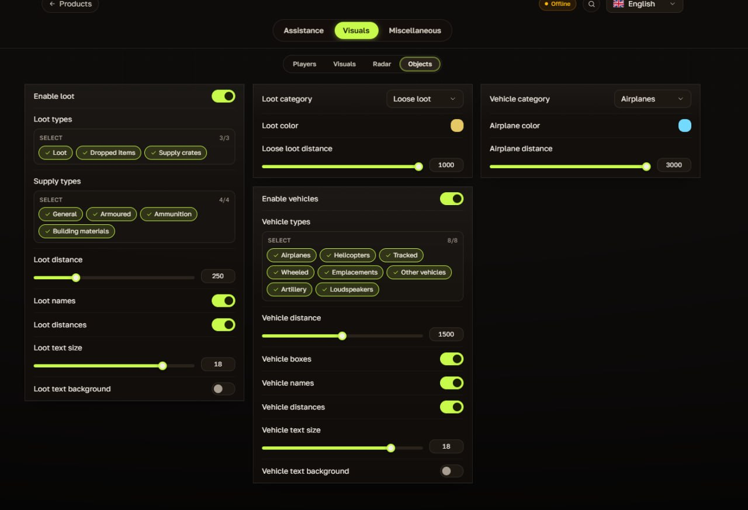Go back to Products

pyautogui.click(x=70, y=4)
